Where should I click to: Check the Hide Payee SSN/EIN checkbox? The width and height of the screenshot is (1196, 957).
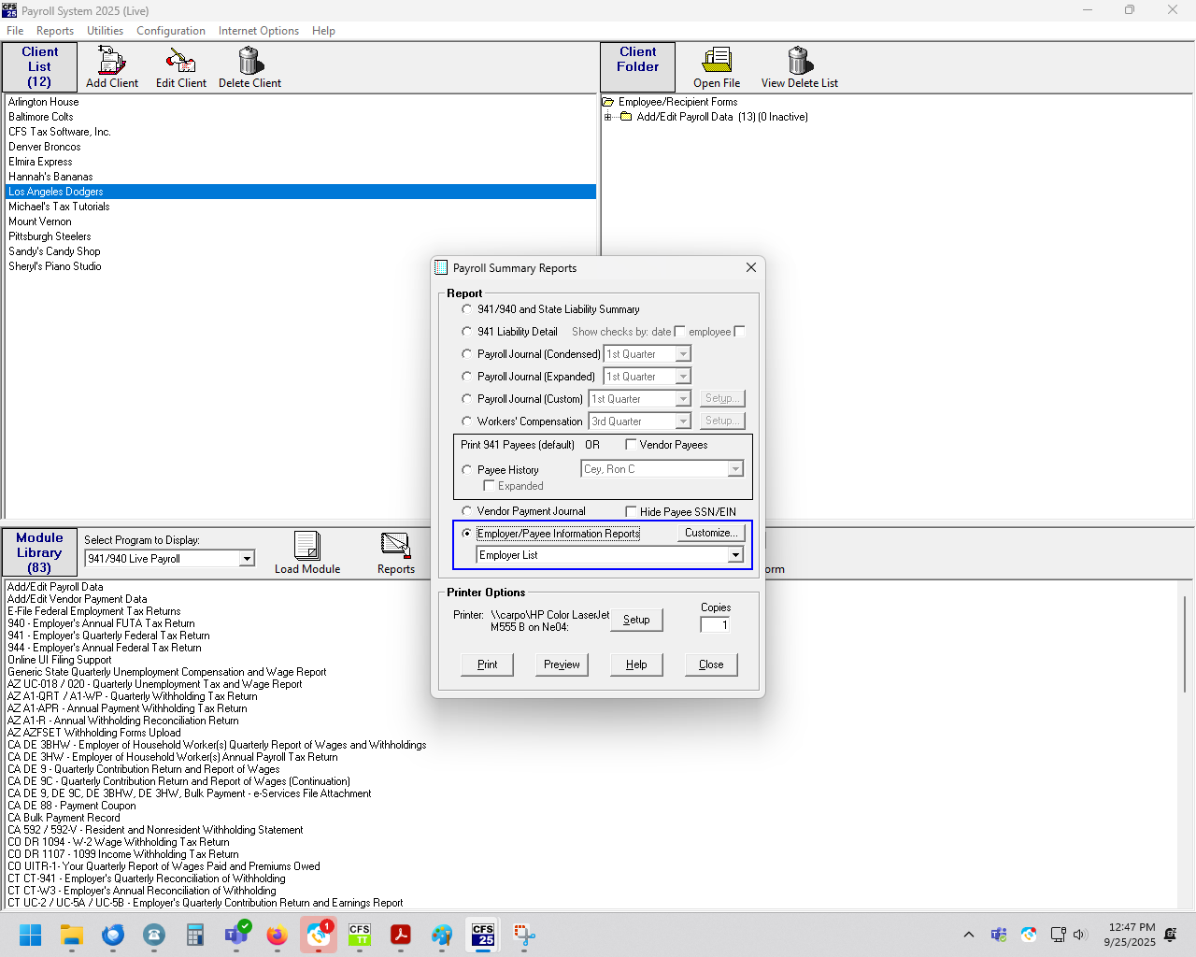(631, 512)
